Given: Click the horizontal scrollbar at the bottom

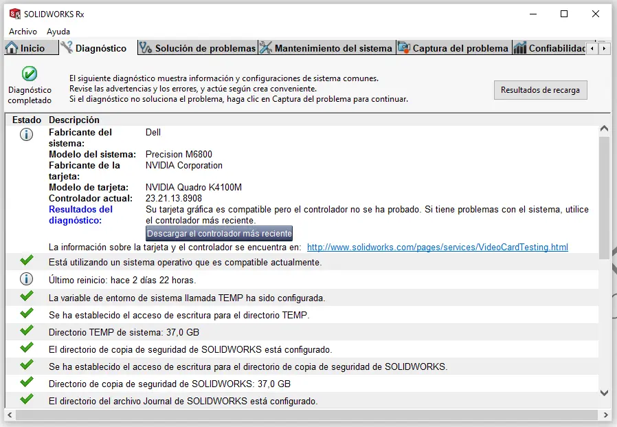Looking at the screenshot, I should [x=302, y=416].
